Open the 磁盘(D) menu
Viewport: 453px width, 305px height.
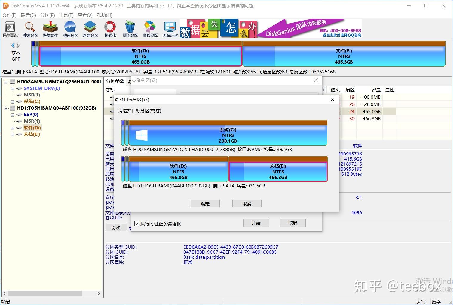(x=28, y=15)
